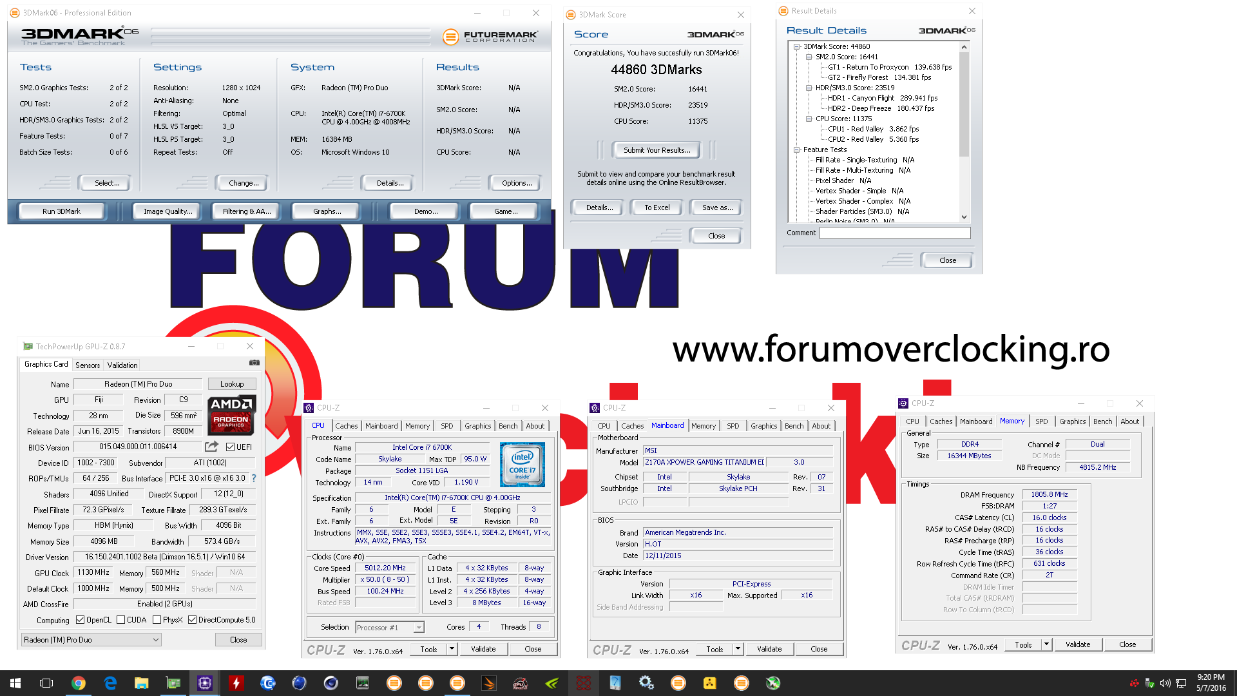Viewport: 1237px width, 696px height.
Task: Click the Submit Your Results button
Action: (657, 150)
